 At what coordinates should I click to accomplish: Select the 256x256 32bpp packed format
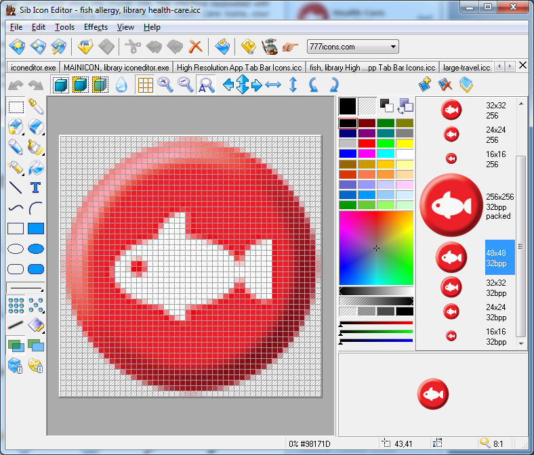(x=467, y=206)
